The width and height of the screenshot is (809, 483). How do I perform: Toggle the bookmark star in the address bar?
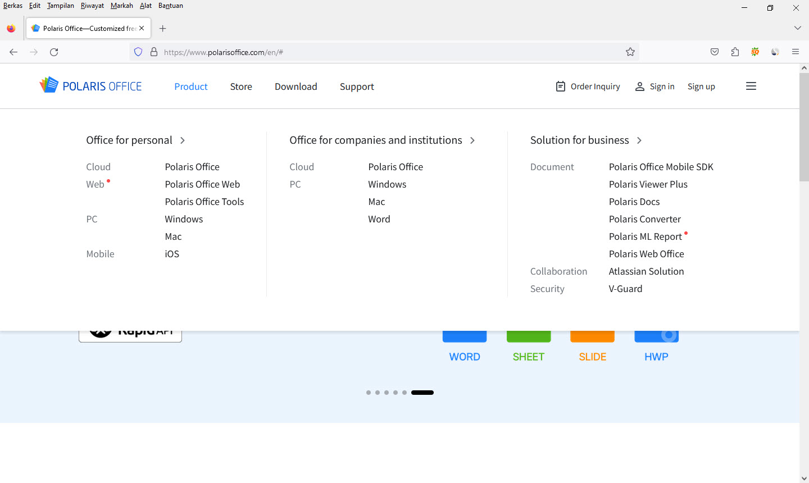tap(630, 51)
